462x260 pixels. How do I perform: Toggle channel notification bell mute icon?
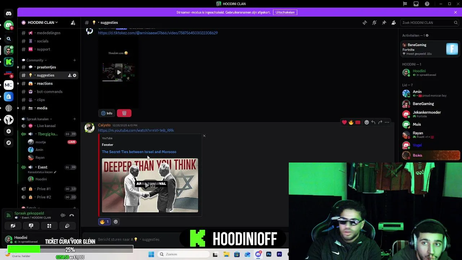374,22
